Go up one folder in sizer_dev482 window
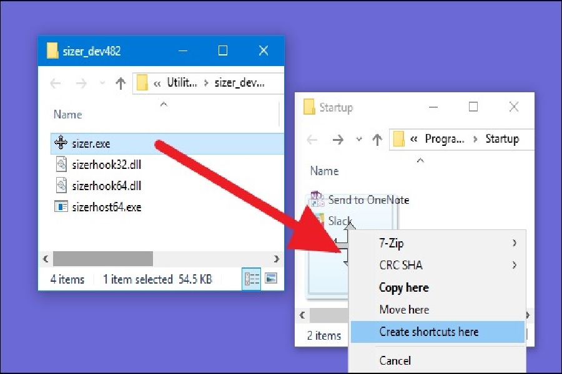Screen dimensions: 562x374 [x=121, y=84]
